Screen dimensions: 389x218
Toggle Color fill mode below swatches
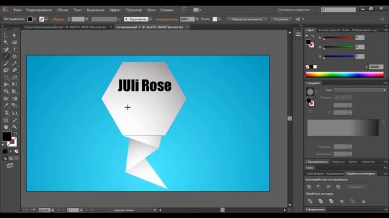pyautogui.click(x=5, y=151)
